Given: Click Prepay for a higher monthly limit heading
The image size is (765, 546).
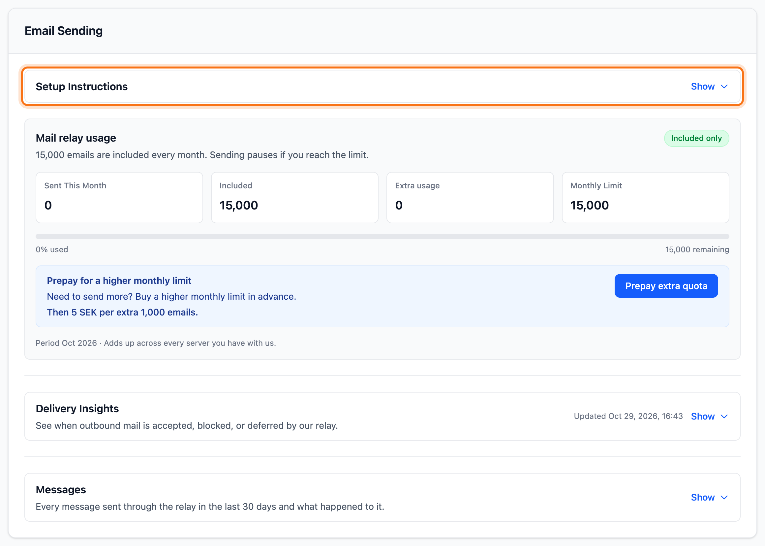Looking at the screenshot, I should pyautogui.click(x=119, y=280).
